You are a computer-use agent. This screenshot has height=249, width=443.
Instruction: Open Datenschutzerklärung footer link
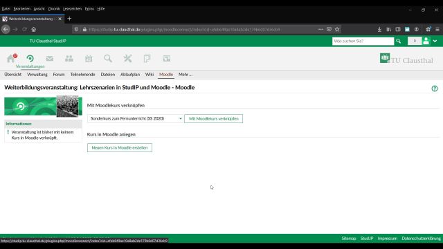pyautogui.click(x=421, y=239)
